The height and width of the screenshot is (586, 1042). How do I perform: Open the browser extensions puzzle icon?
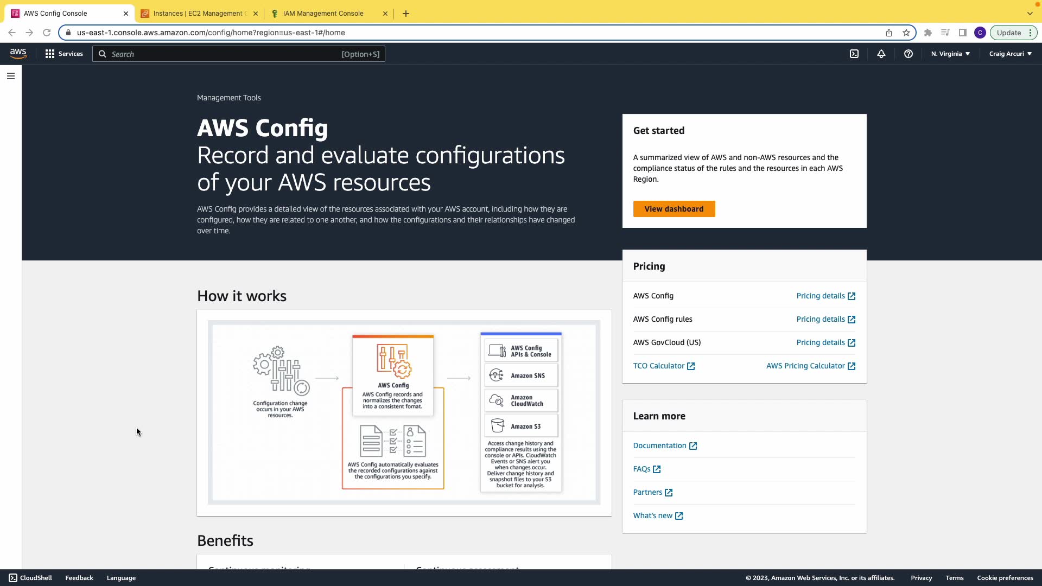click(x=928, y=33)
